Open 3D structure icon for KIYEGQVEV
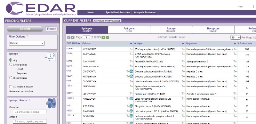The image size is (256, 124). (x=131, y=98)
